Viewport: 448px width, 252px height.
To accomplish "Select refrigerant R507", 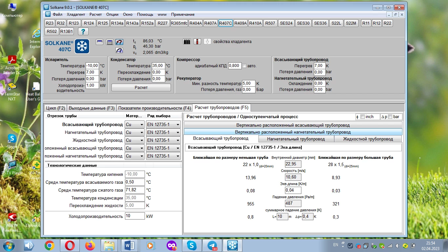I will pyautogui.click(x=270, y=23).
